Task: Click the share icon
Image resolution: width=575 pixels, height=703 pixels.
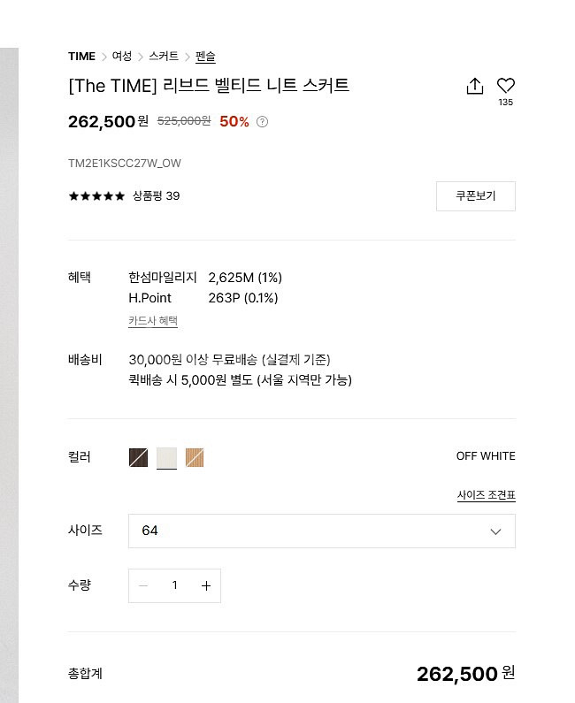Action: (475, 86)
